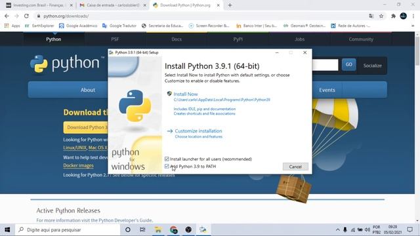Click the address bar URL field
Viewport: 420px width, 236px height.
[x=201, y=16]
